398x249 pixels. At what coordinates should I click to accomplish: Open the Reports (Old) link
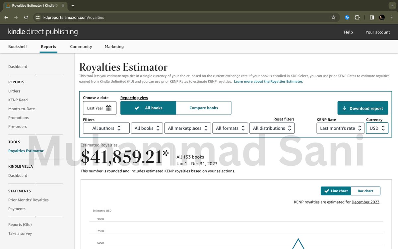[20, 224]
